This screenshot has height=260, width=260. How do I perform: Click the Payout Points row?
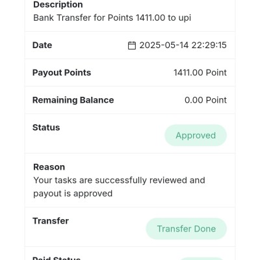coord(130,73)
